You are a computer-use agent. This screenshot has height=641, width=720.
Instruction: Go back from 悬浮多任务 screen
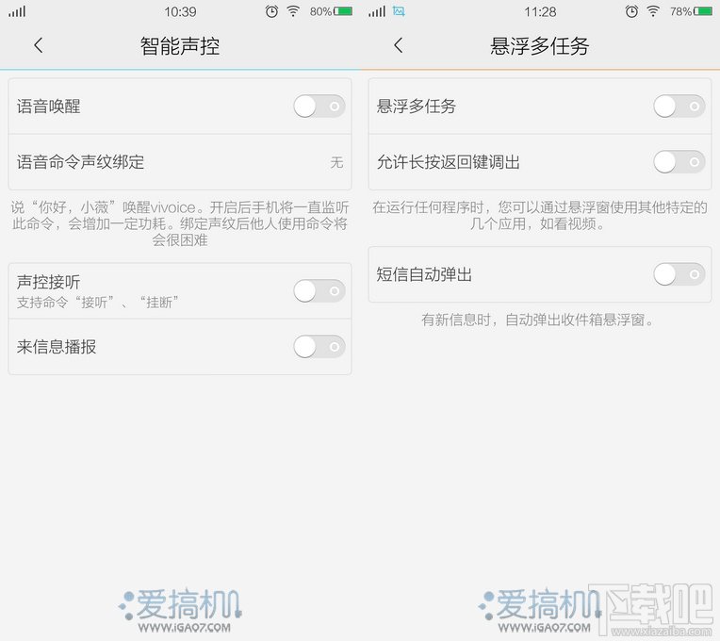point(399,45)
